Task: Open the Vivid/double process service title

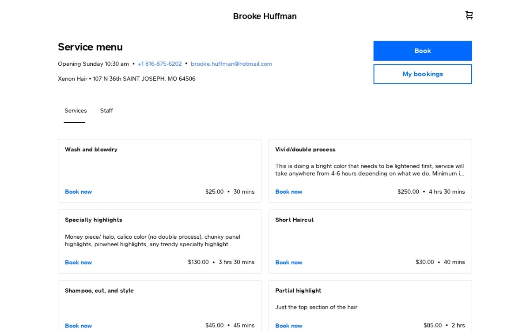Action: tap(305, 150)
